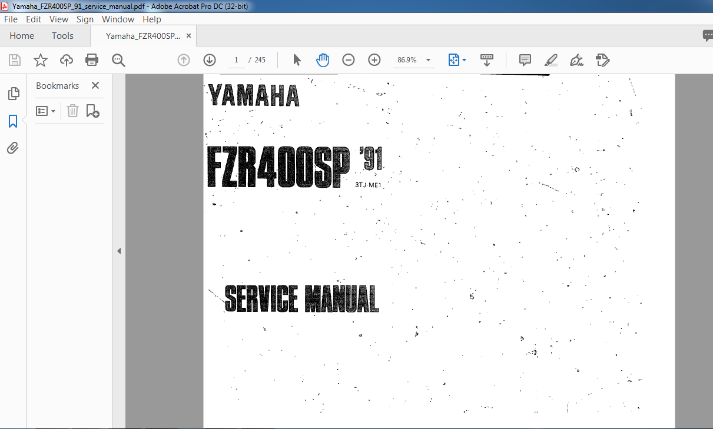Viewport: 713px width, 429px height.
Task: Click the 3TJ ME1 code text
Action: [x=369, y=185]
